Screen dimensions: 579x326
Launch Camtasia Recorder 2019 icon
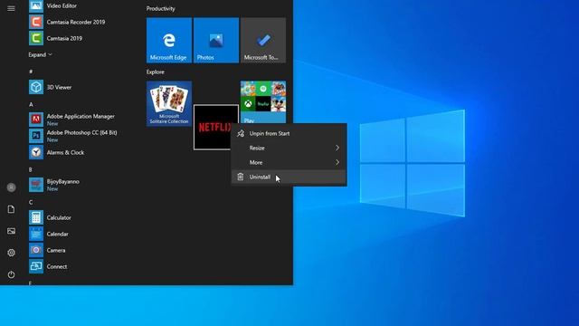click(36, 22)
